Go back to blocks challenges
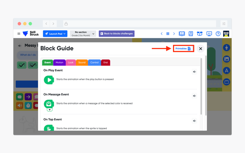This screenshot has width=245, height=153. point(117,34)
